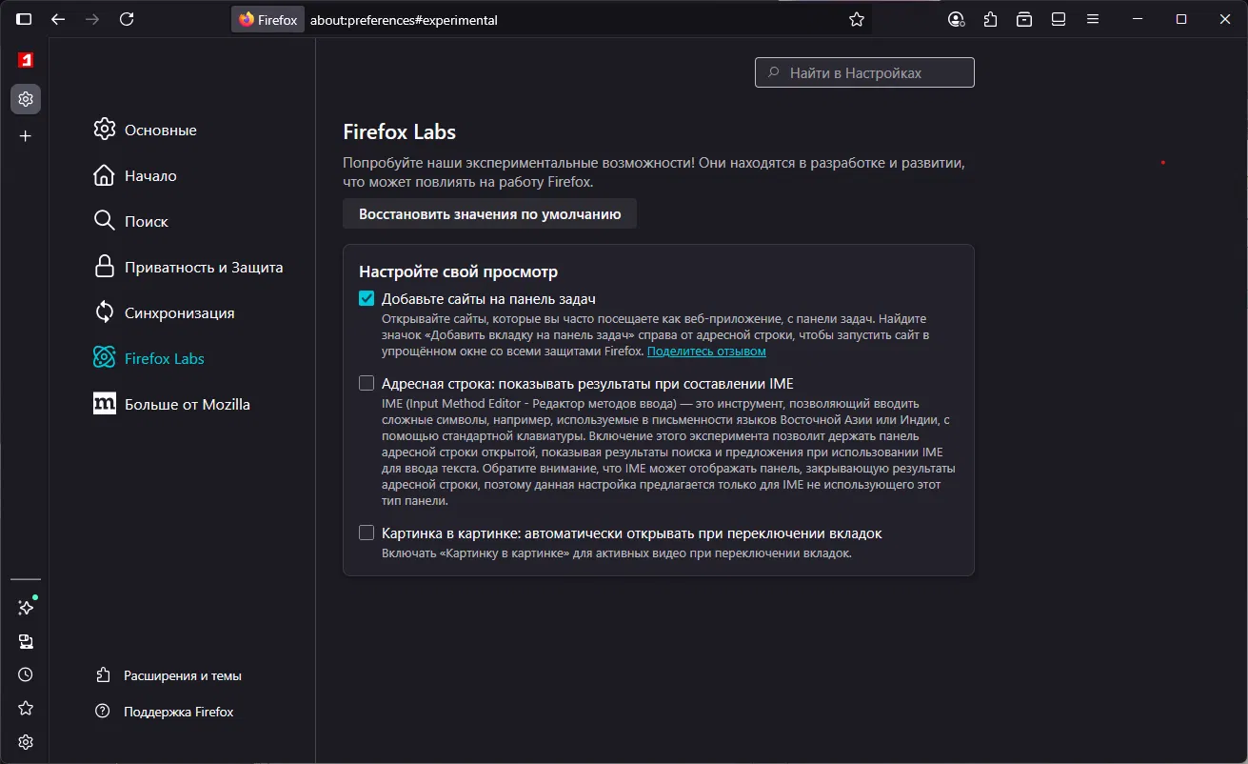Open the "Основные" settings category
Screen dimensions: 1248x764
coord(160,131)
